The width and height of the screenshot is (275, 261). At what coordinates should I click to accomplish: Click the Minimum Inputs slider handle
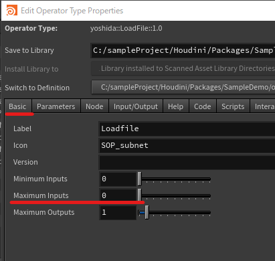click(x=140, y=179)
